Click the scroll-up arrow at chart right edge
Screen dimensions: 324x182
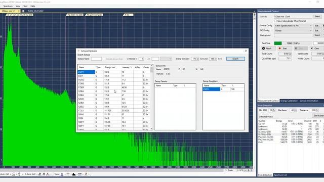pyautogui.click(x=254, y=15)
